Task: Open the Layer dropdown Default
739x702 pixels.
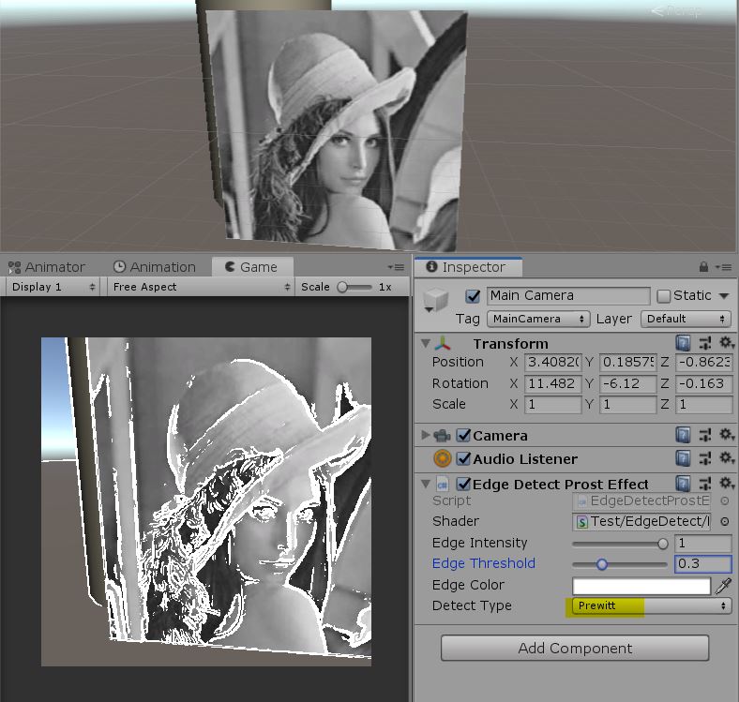Action: coord(686,319)
